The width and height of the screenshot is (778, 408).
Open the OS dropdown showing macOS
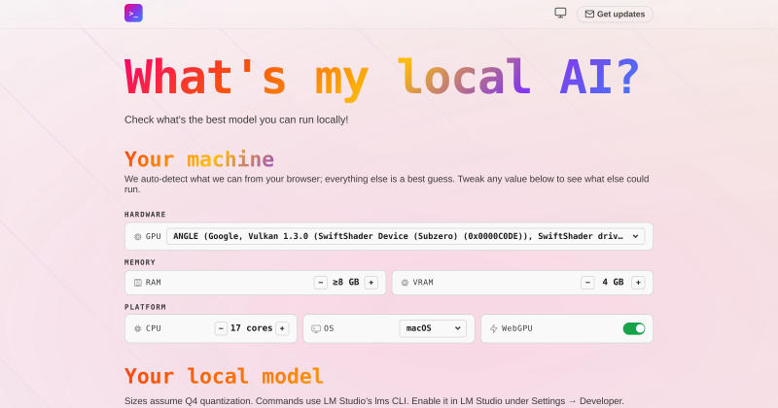pos(433,328)
